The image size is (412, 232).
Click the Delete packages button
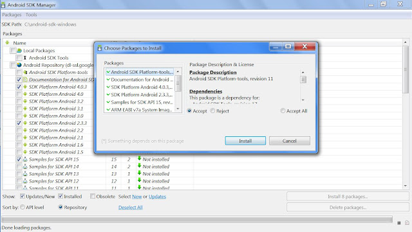(x=348, y=208)
